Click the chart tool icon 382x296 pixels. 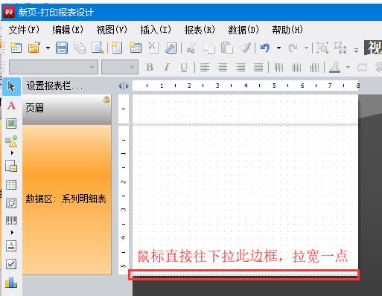pos(11,283)
